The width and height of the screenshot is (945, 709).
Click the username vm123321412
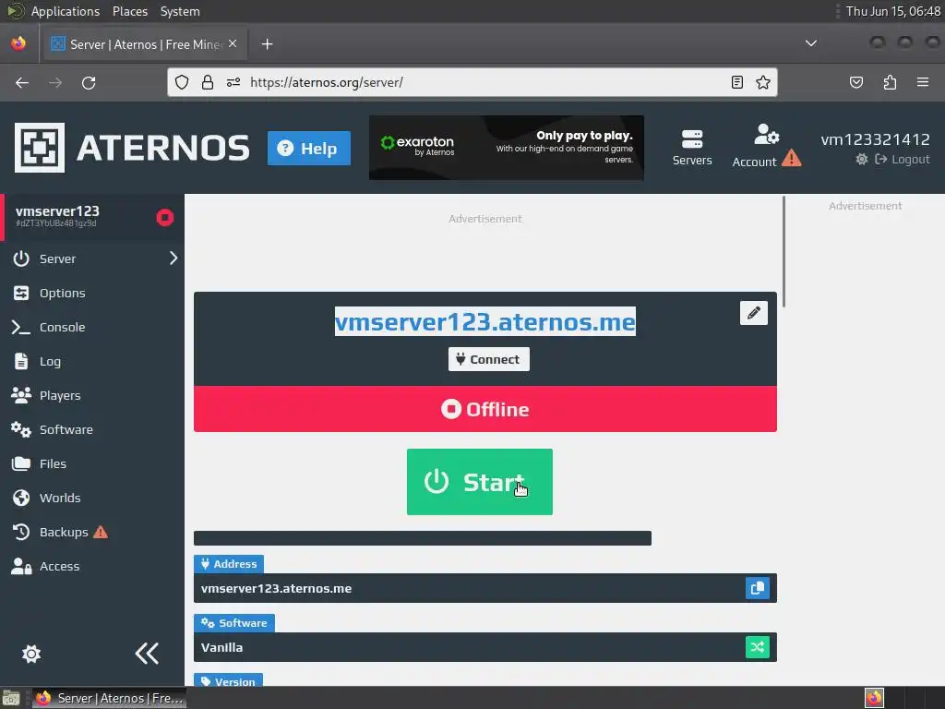coord(875,139)
